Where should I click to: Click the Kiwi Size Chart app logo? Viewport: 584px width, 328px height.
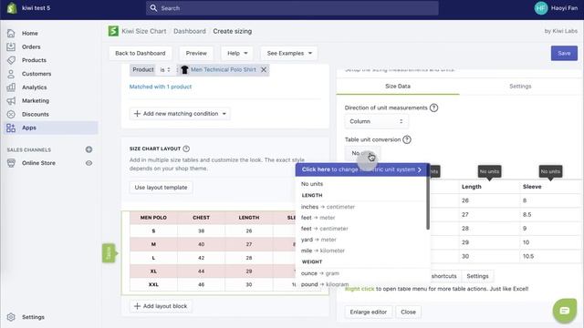(113, 31)
